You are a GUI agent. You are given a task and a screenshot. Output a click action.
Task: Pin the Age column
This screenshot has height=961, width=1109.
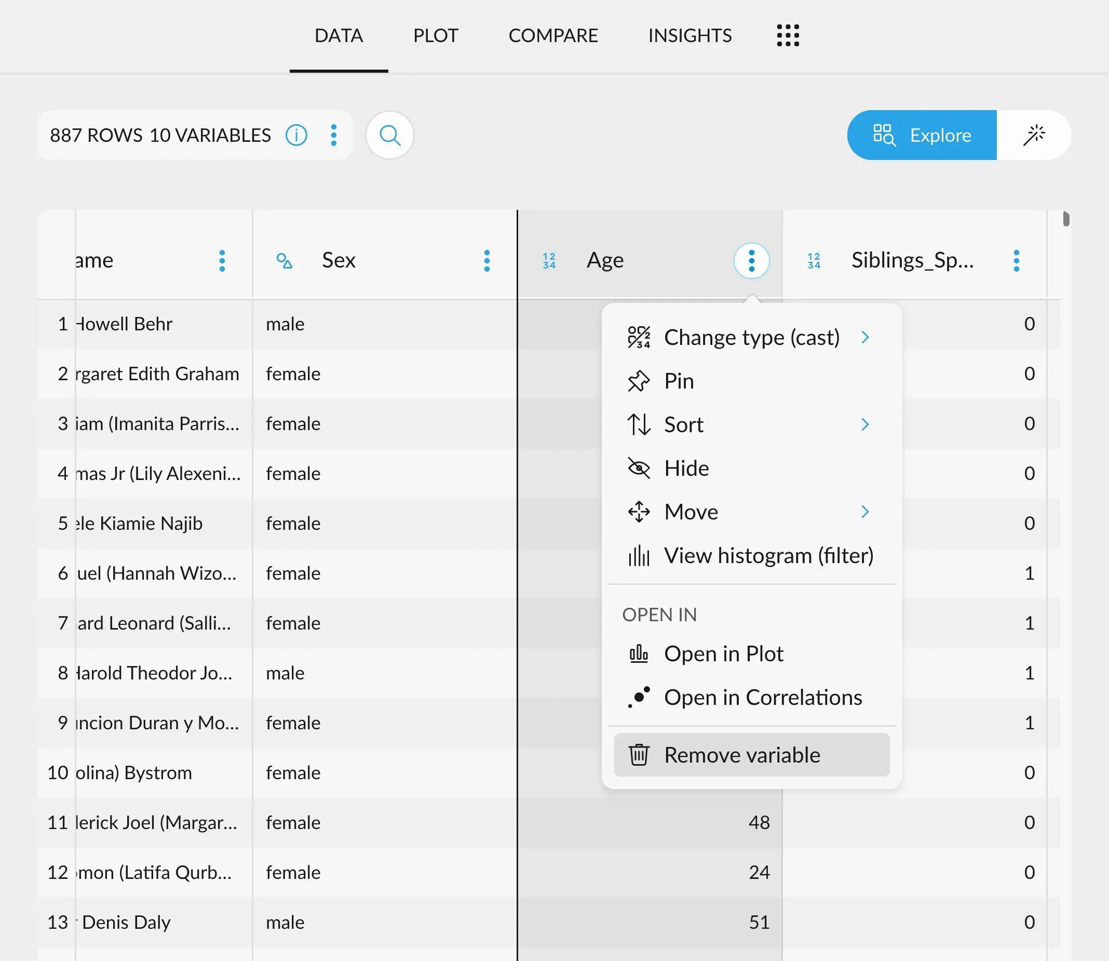[x=679, y=381]
